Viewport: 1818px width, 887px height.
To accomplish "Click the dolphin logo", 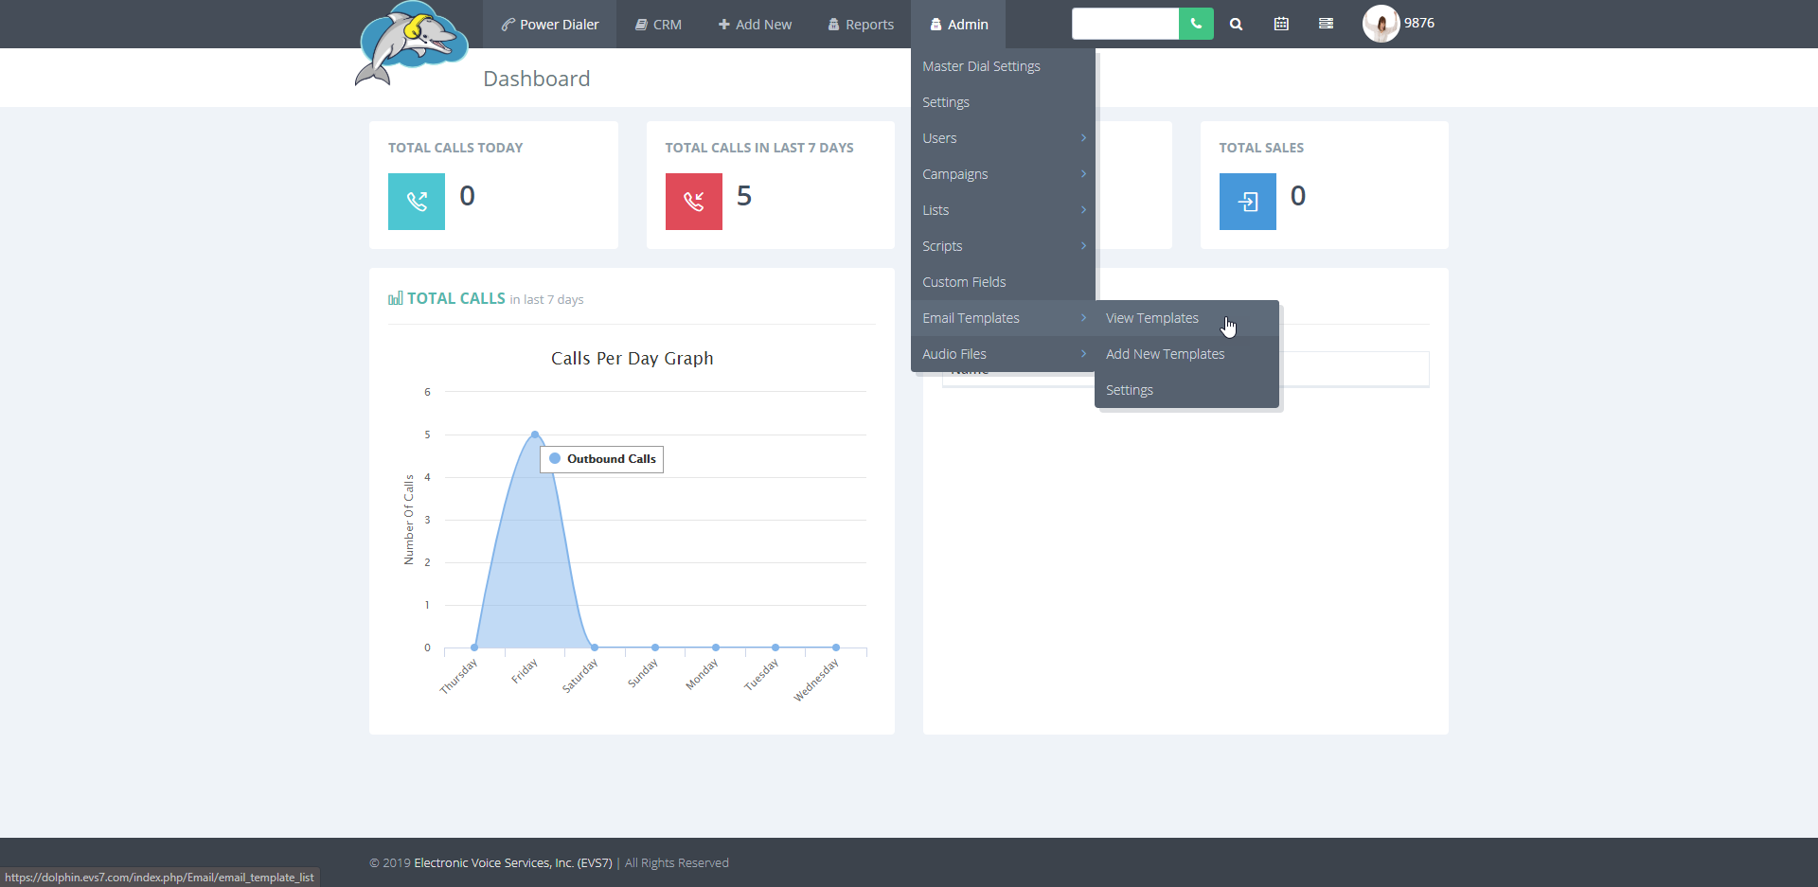I will click(x=412, y=44).
